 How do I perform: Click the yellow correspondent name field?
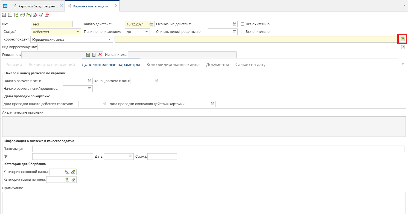coord(257,39)
